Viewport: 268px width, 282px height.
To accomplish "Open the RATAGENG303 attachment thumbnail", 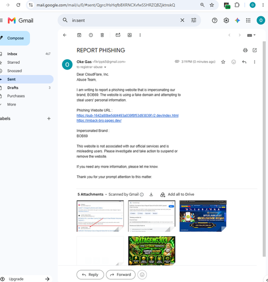I will tap(151, 251).
